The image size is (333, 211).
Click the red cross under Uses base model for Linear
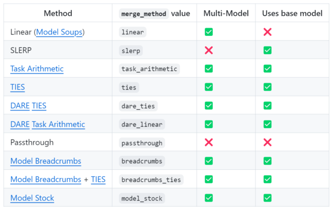click(267, 32)
